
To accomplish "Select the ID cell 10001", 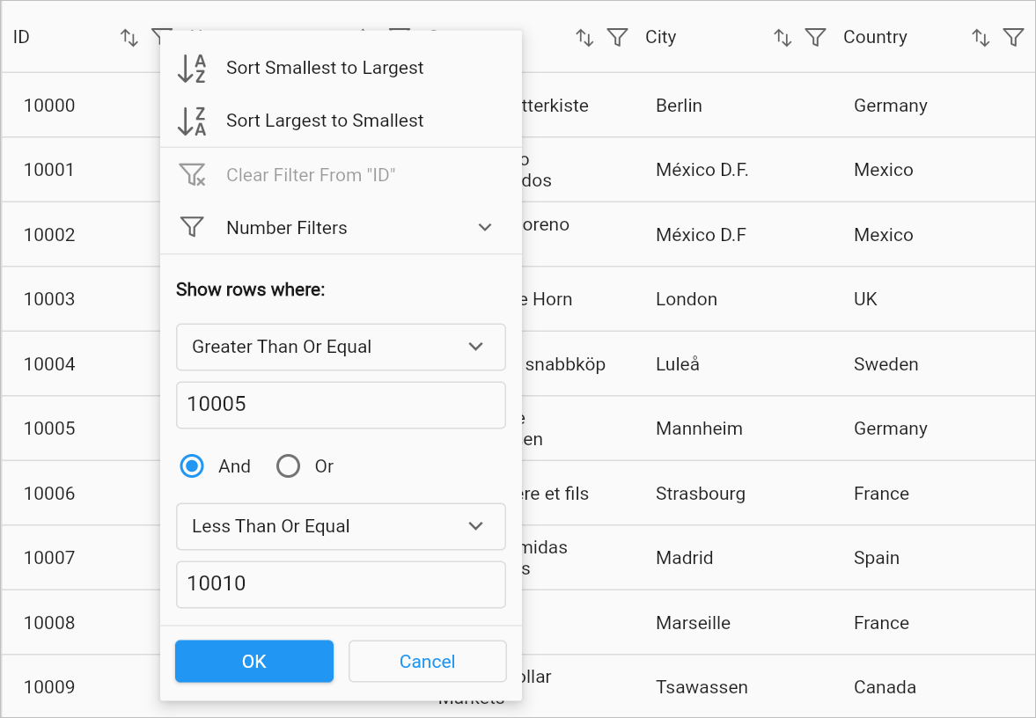I will [x=49, y=170].
